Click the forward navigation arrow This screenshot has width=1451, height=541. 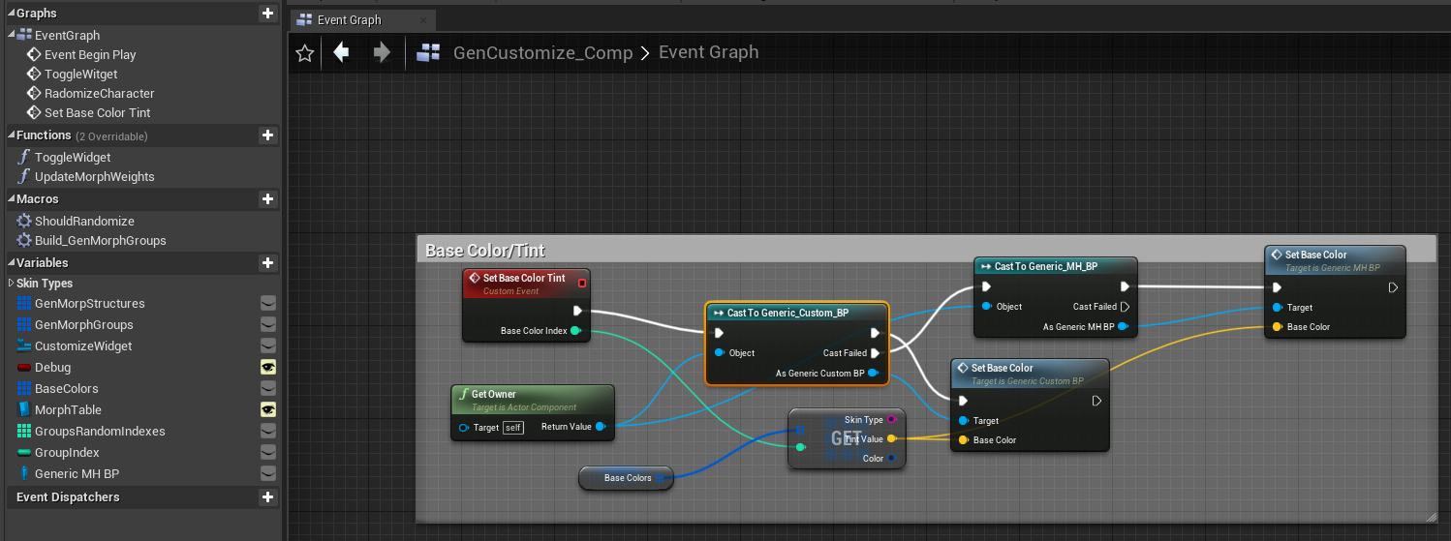click(382, 52)
